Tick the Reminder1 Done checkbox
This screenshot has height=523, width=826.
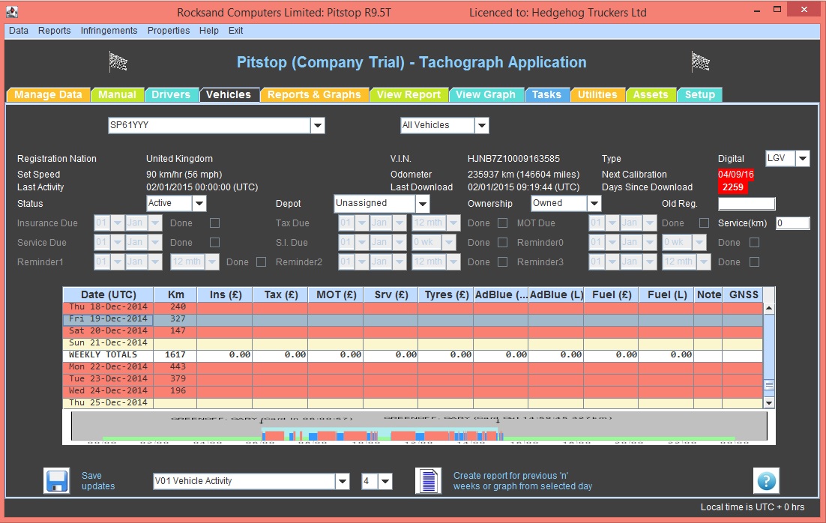261,261
